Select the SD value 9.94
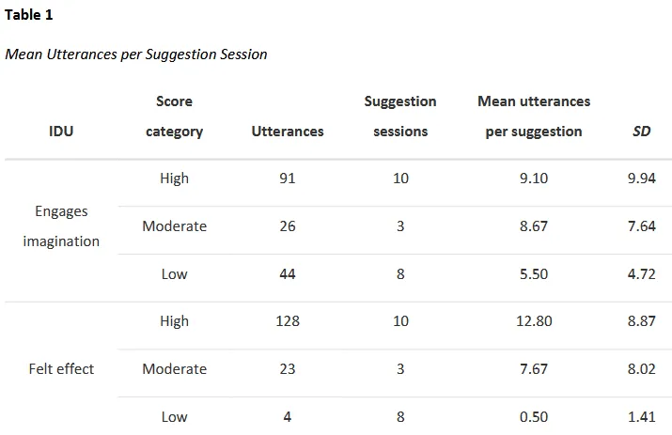The image size is (672, 435). (641, 179)
